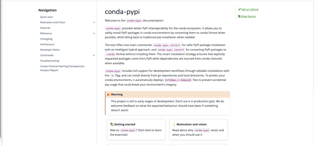Expand the Motivation and Vision section

[x=94, y=23]
